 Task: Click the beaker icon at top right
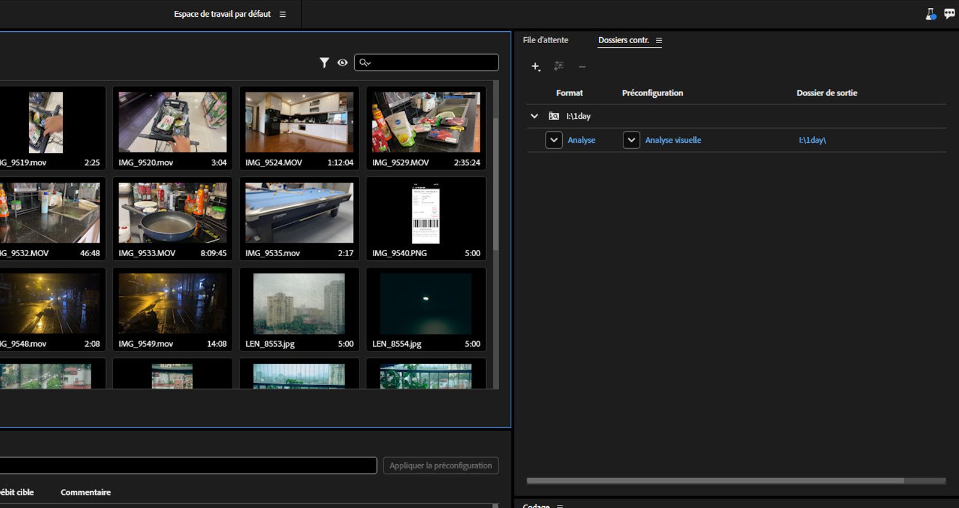[930, 14]
